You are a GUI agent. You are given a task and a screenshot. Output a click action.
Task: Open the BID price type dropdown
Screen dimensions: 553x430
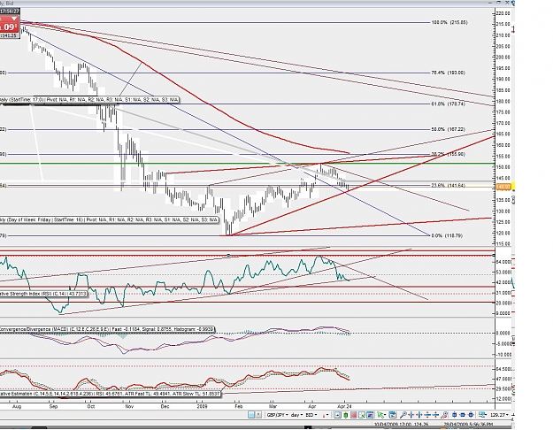[x=311, y=415]
